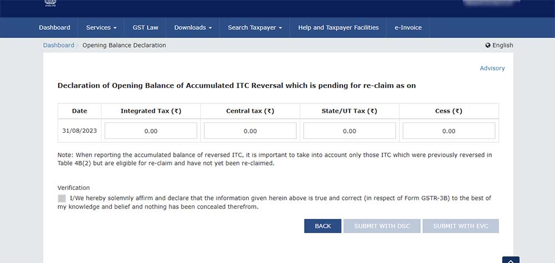Expand the Search Taxpayer dropdown
555x263 pixels.
pos(255,28)
